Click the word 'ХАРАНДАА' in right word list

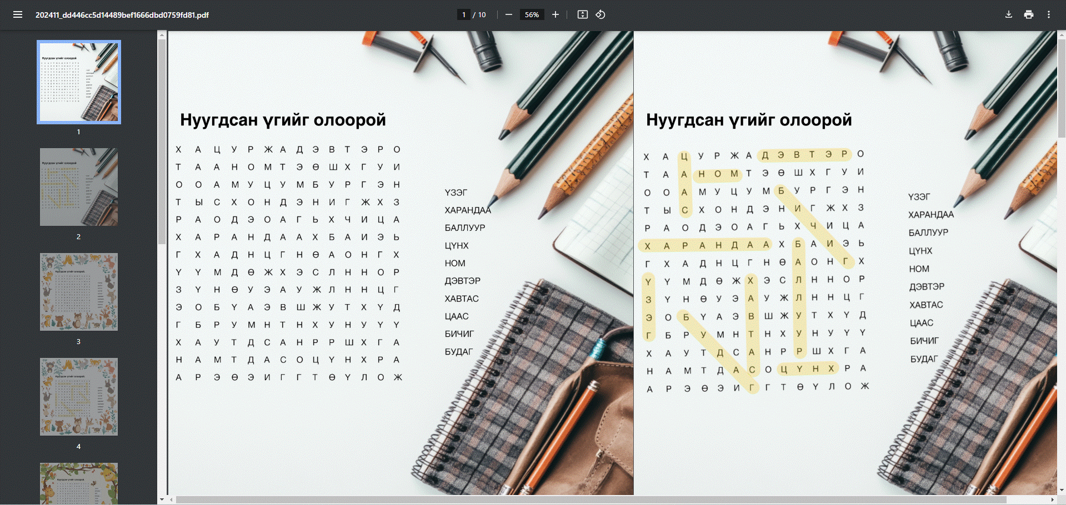pos(931,215)
